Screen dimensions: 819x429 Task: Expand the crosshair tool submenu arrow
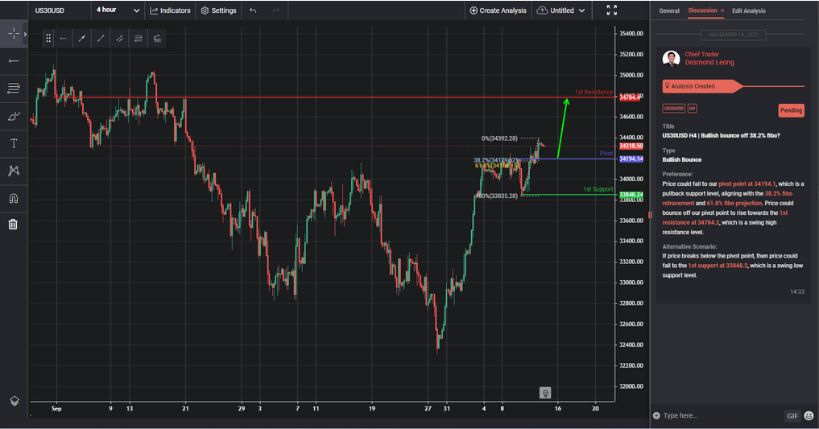[x=25, y=34]
